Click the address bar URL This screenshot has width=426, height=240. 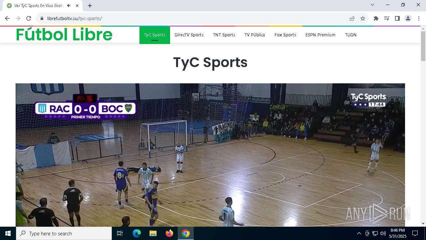75,18
